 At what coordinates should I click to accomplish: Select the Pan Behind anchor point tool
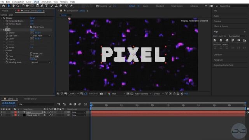(32, 6)
